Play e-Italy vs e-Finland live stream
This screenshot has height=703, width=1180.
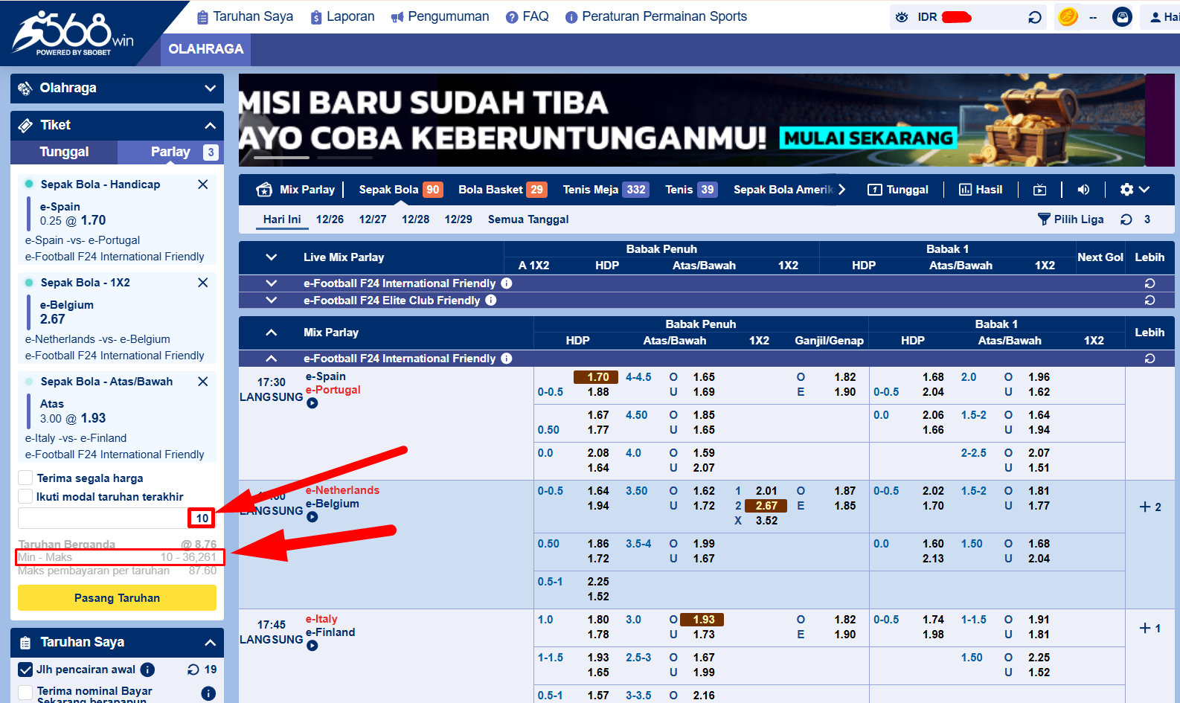(x=312, y=646)
